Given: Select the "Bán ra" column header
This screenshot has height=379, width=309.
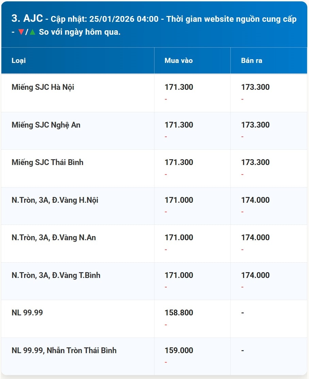Looking at the screenshot, I should pyautogui.click(x=251, y=61).
